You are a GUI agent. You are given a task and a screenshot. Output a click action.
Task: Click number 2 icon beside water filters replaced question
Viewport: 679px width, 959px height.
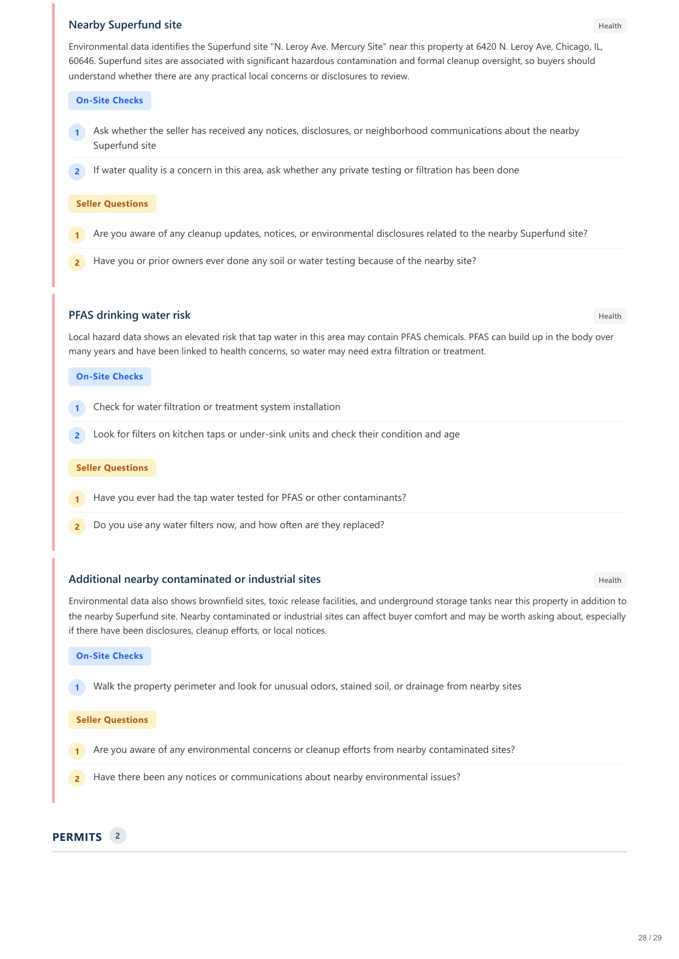[x=77, y=527]
